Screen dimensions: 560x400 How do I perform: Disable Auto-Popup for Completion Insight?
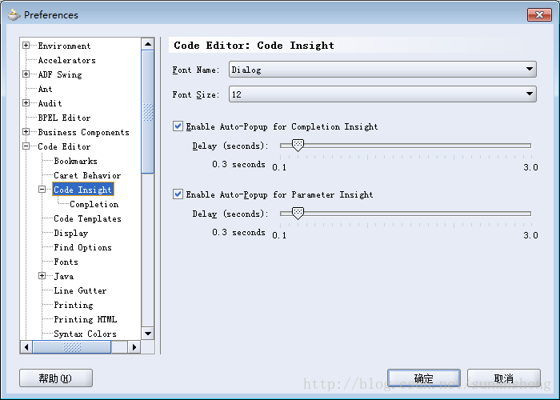[x=178, y=126]
